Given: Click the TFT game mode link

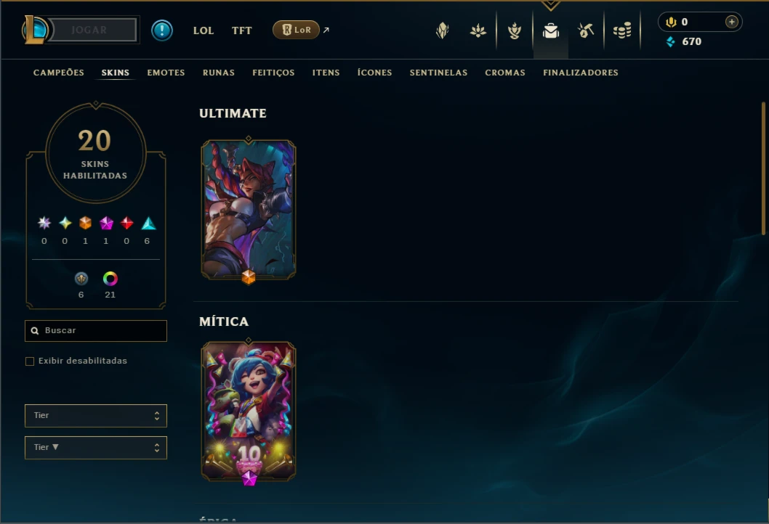Looking at the screenshot, I should pos(242,30).
